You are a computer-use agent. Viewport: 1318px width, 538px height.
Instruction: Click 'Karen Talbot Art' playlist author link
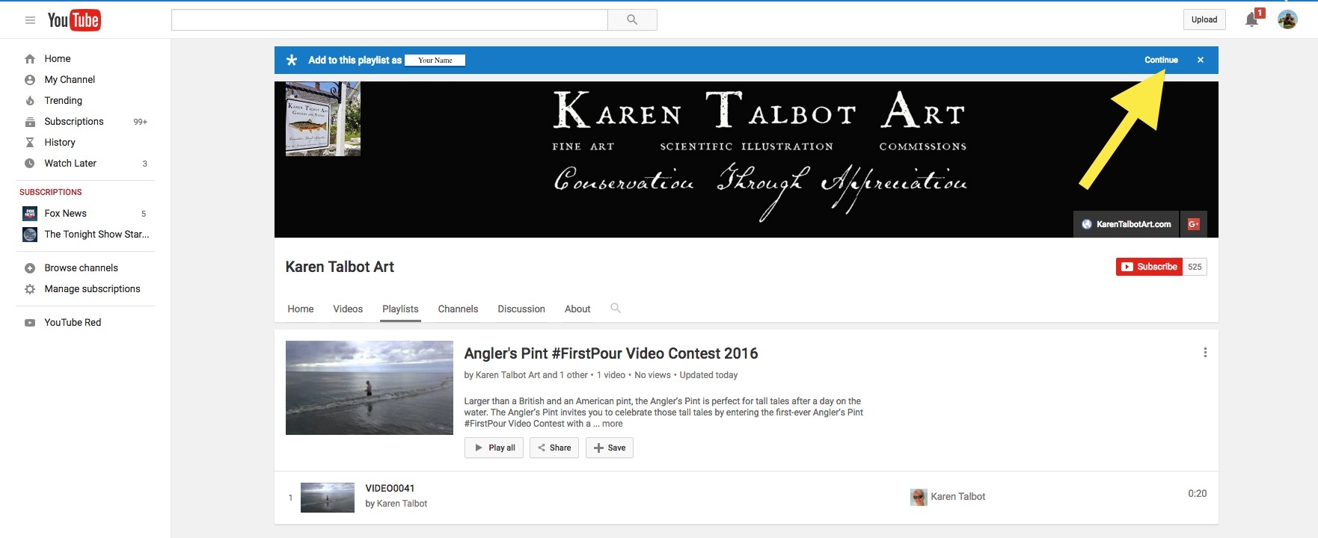pos(508,375)
